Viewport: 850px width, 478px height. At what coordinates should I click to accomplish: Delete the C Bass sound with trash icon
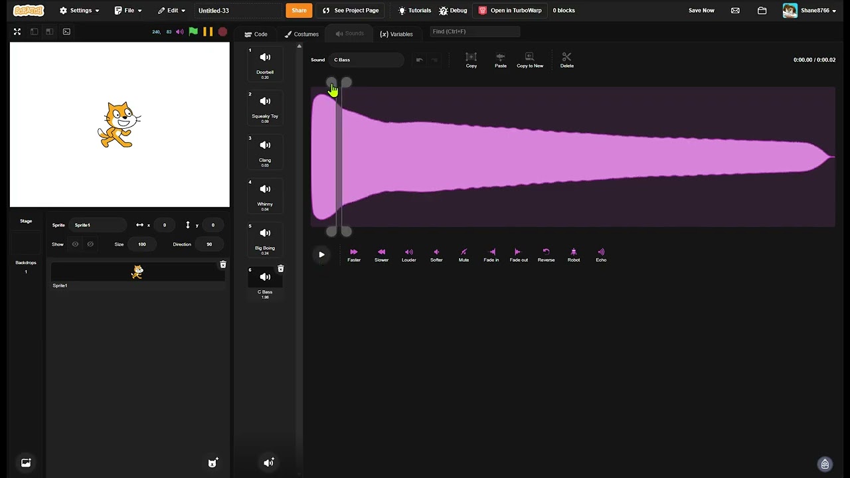coord(280,268)
